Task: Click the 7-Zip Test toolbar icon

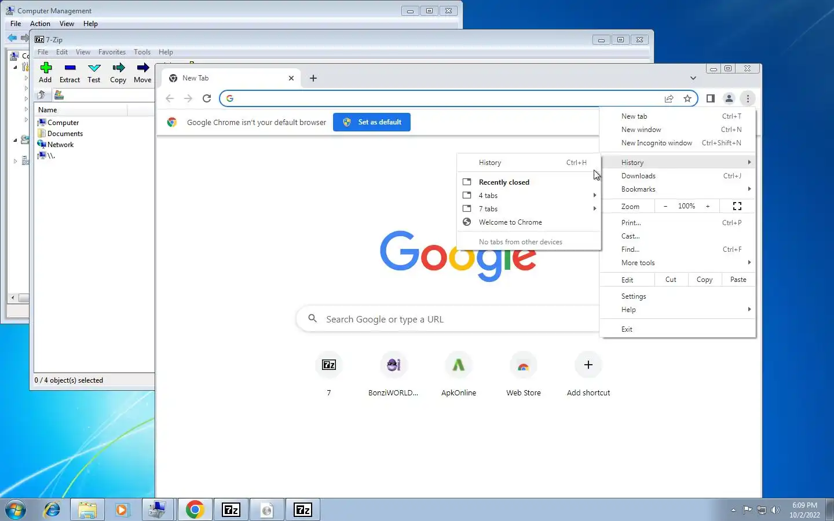Action: [94, 68]
